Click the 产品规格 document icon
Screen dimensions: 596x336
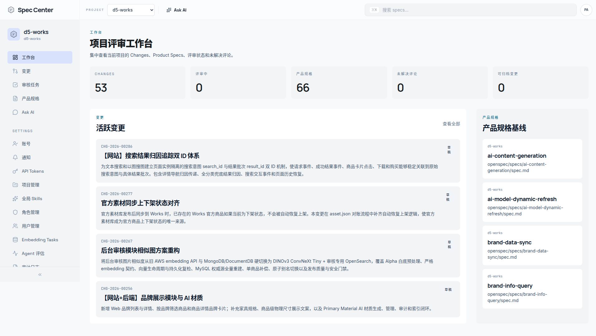(15, 98)
